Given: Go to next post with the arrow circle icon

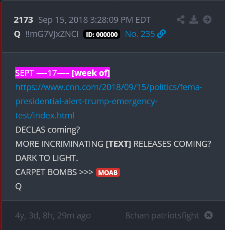Looking at the screenshot, I should (x=207, y=20).
